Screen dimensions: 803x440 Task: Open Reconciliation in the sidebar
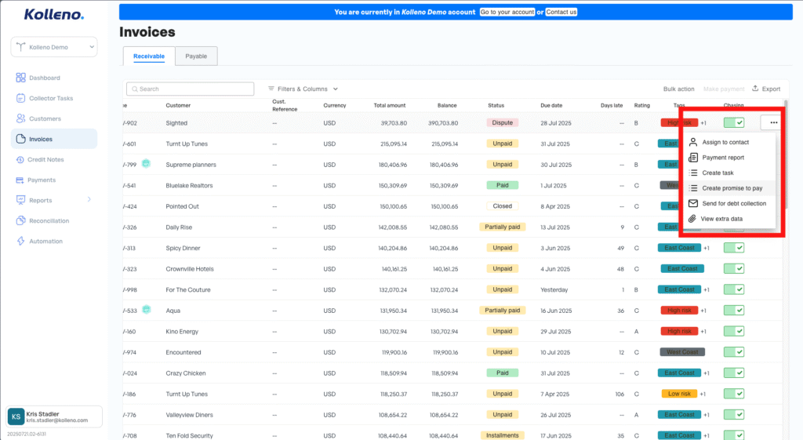coord(49,221)
